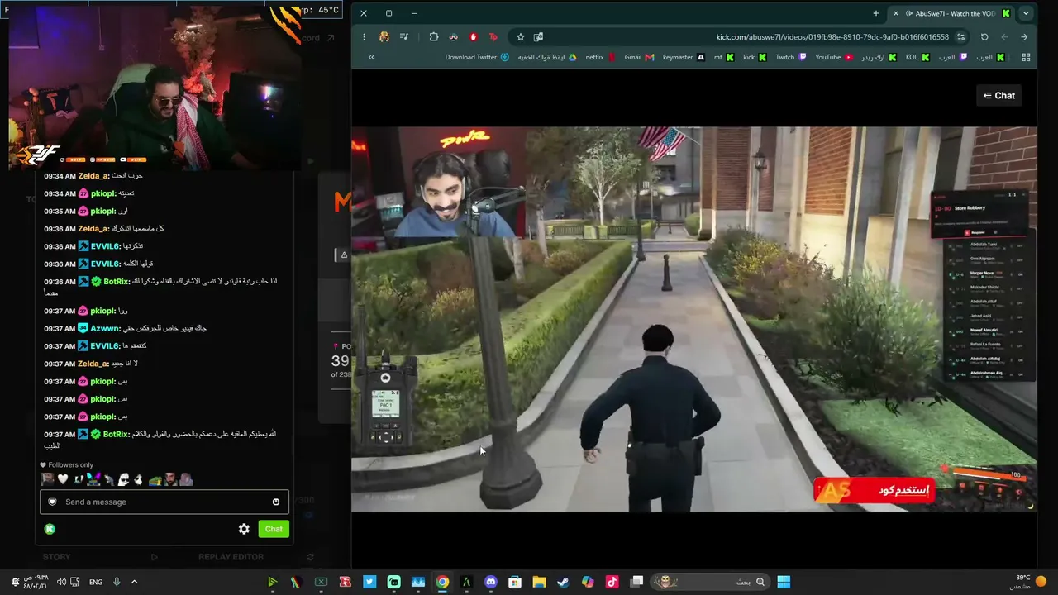
Task: Click username Zelda_a in the 09:34 AM chat message
Action: [93, 176]
